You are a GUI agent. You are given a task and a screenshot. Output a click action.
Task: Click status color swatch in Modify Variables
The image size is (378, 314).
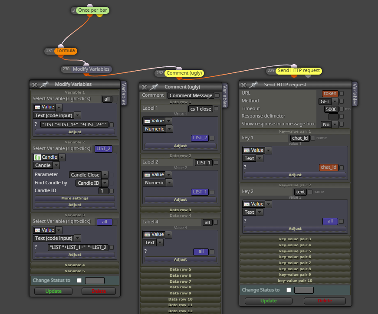click(95, 281)
